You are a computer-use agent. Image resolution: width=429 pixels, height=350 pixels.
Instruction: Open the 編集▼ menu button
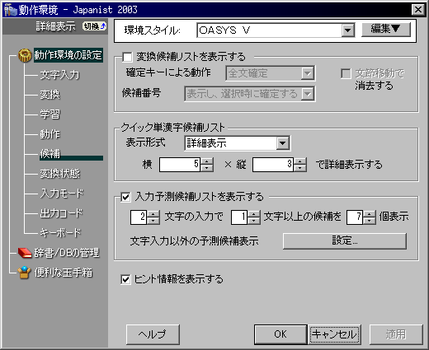(386, 29)
